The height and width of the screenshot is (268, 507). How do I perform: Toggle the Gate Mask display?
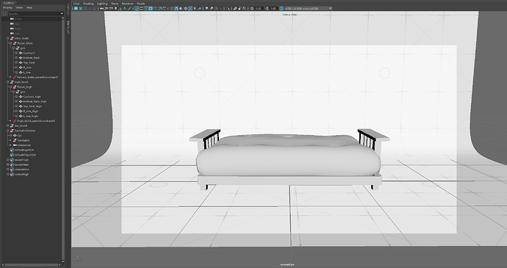(x=151, y=8)
